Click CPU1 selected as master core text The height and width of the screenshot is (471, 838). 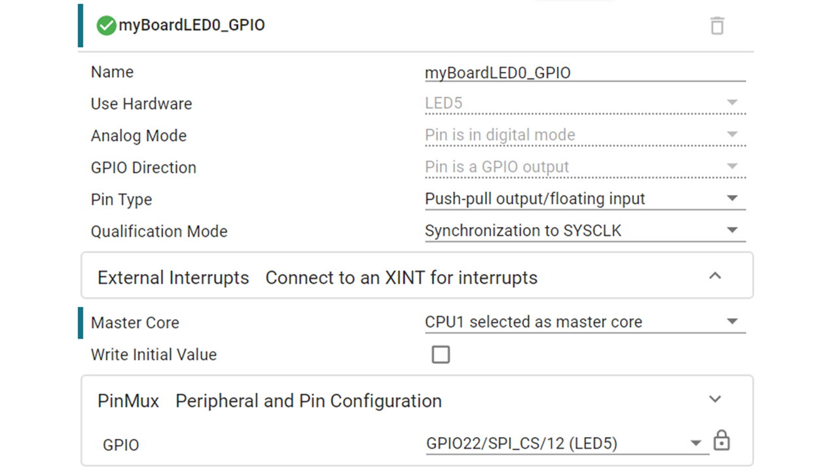click(534, 321)
